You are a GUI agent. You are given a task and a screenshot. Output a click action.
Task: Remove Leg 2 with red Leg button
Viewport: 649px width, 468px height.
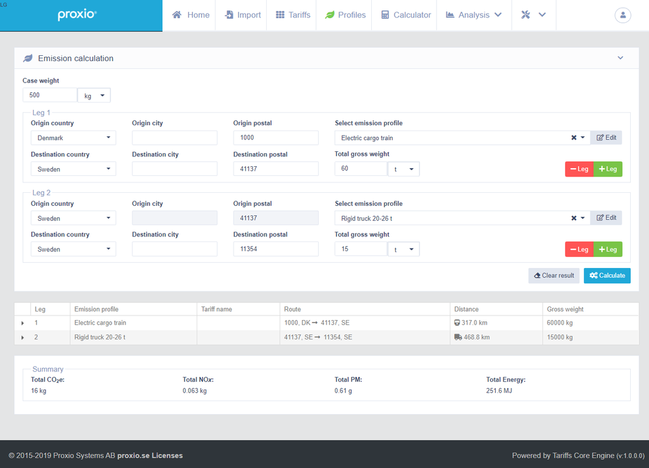[x=579, y=249]
